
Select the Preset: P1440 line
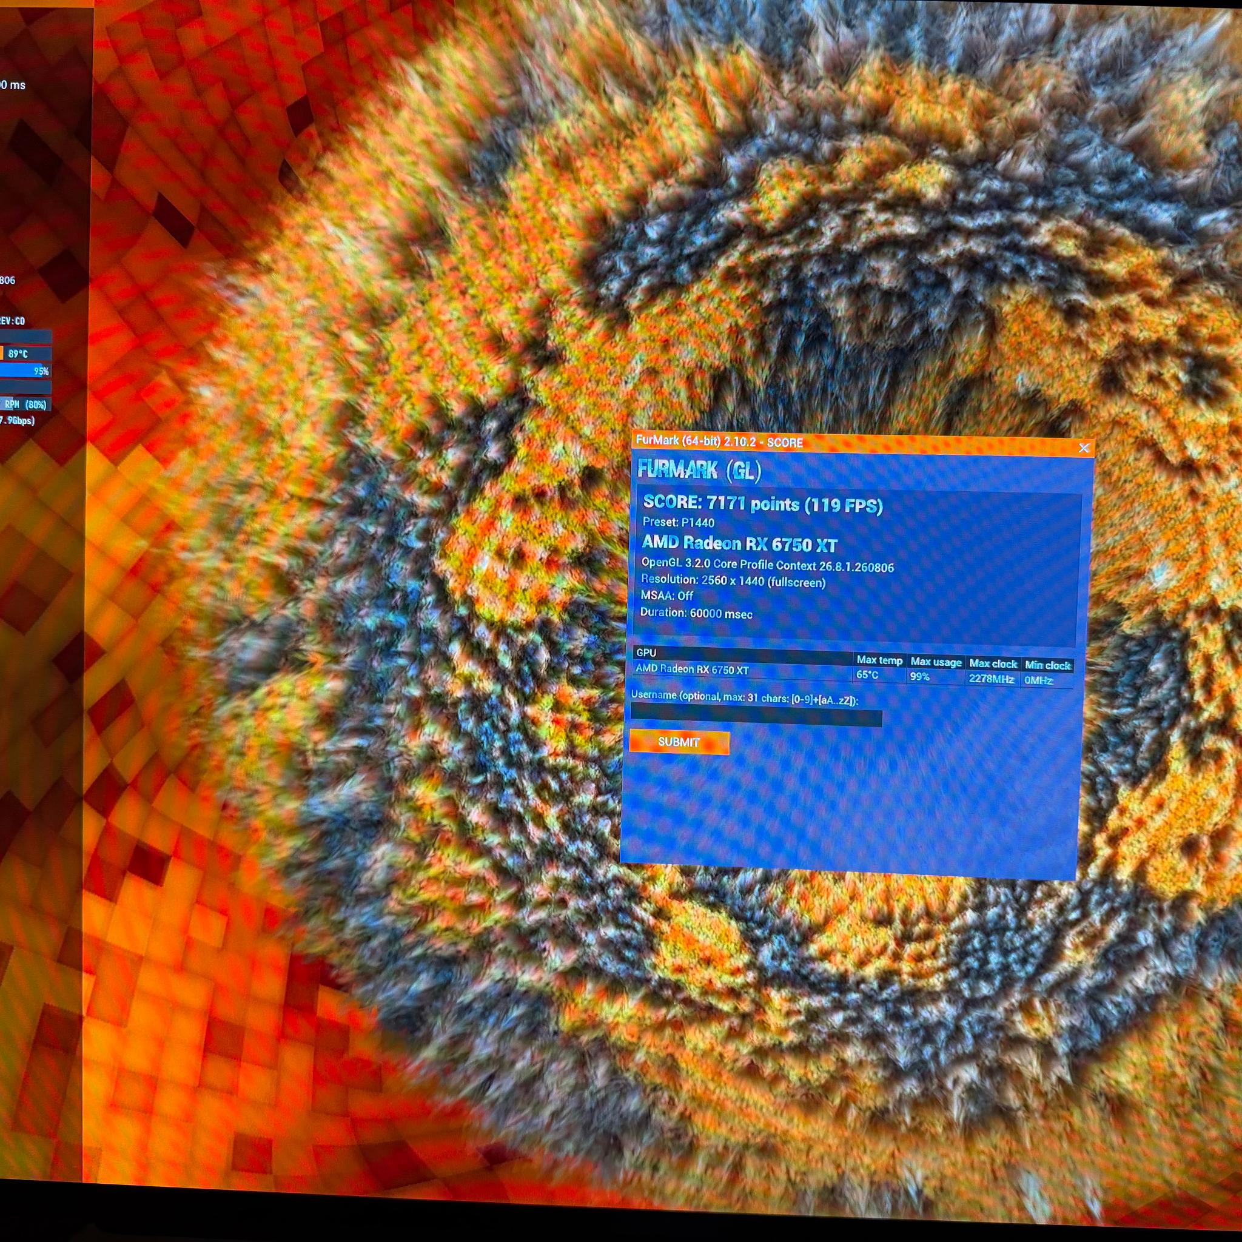click(678, 522)
